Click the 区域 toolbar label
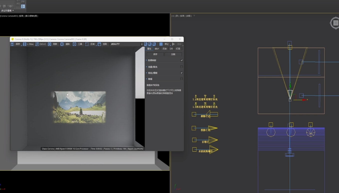 [92, 44]
